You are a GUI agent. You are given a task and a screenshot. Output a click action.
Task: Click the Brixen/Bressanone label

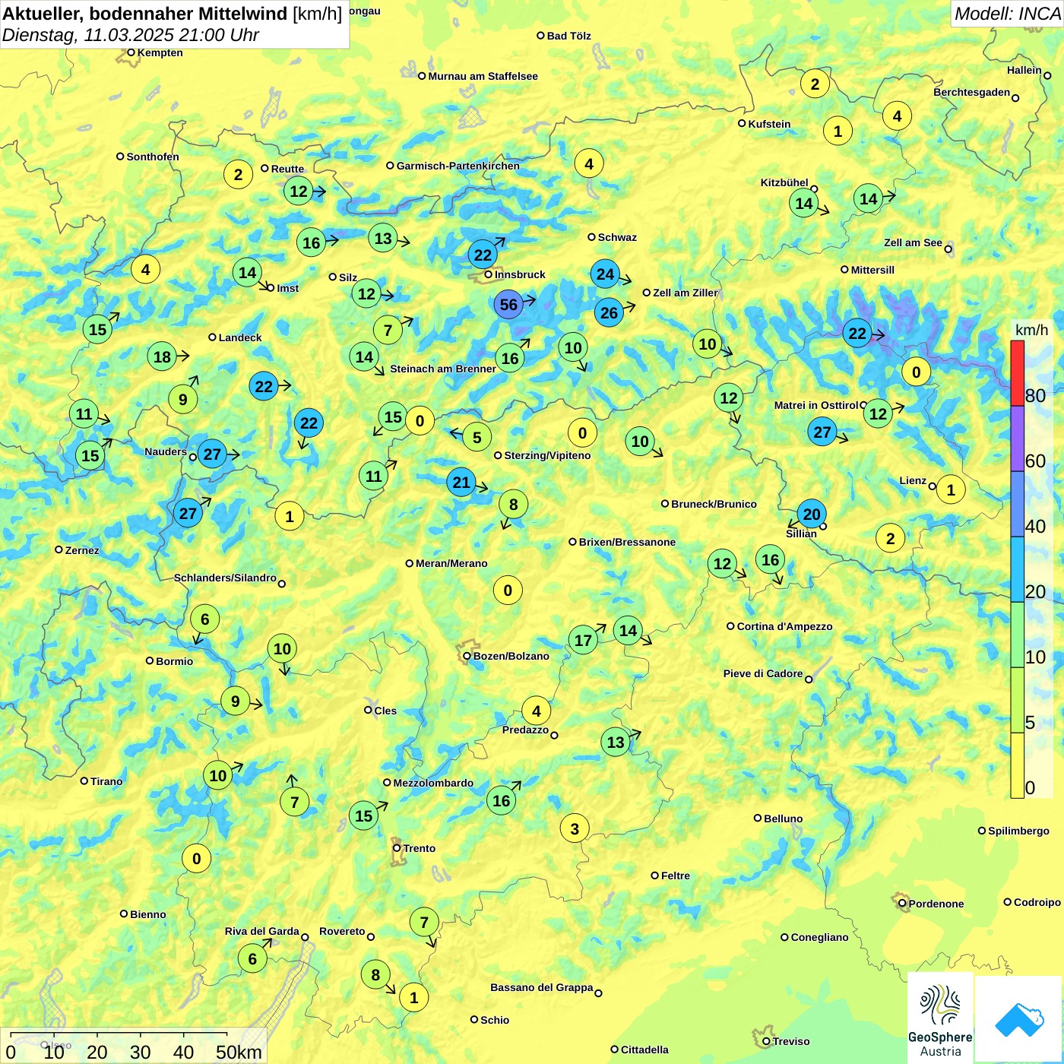pyautogui.click(x=627, y=542)
